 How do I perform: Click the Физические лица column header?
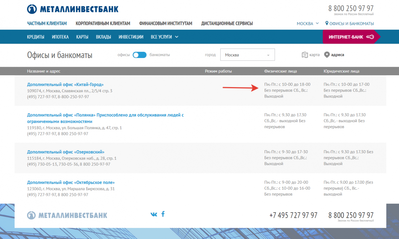point(280,71)
